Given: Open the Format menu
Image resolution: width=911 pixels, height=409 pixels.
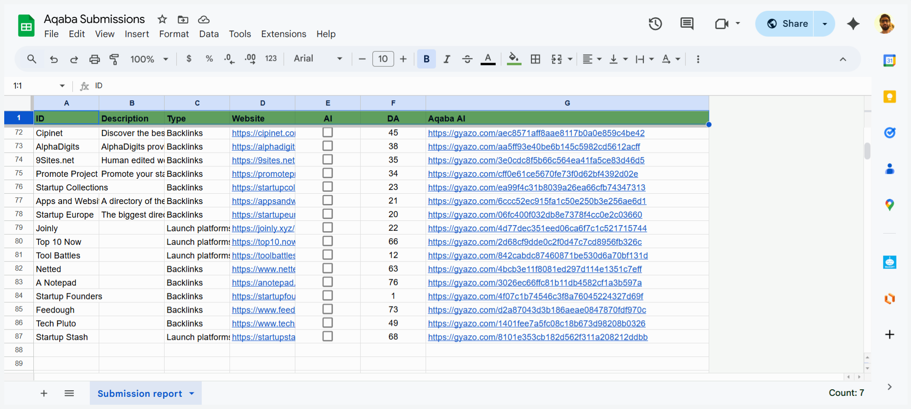Looking at the screenshot, I should (174, 34).
